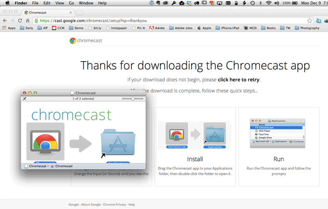Click the green SSL lock icon
Screen dimensions: 328x209
(36, 21)
